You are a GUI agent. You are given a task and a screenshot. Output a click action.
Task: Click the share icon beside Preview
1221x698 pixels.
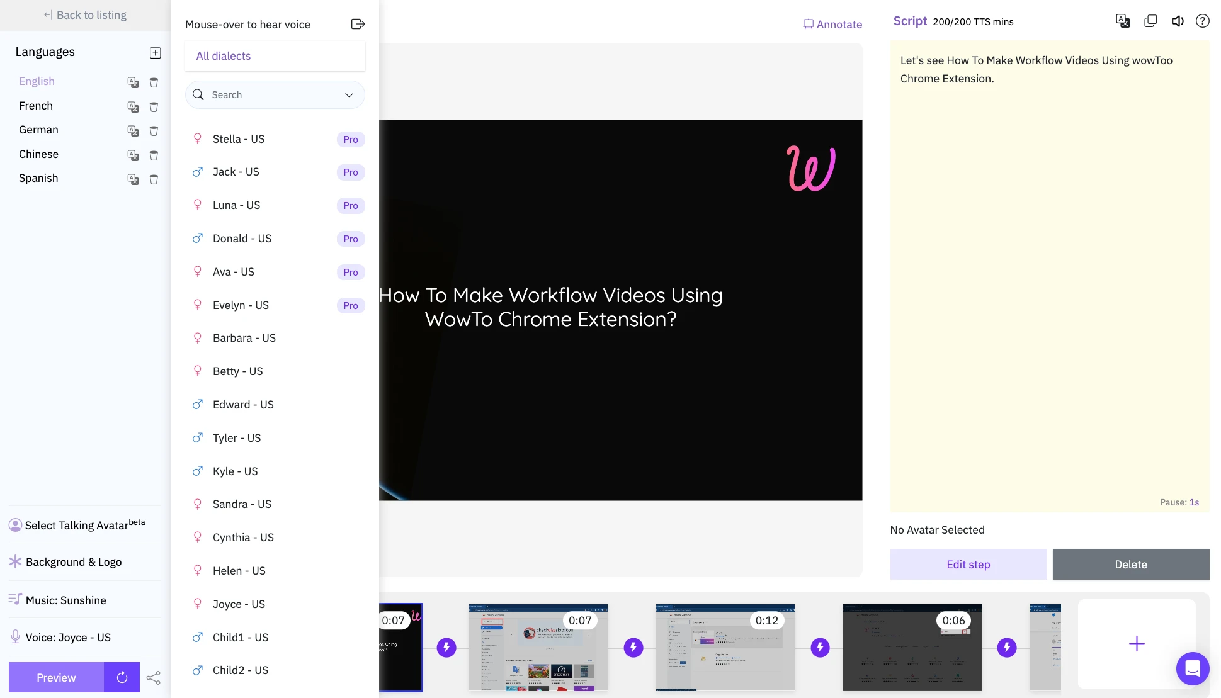click(153, 678)
